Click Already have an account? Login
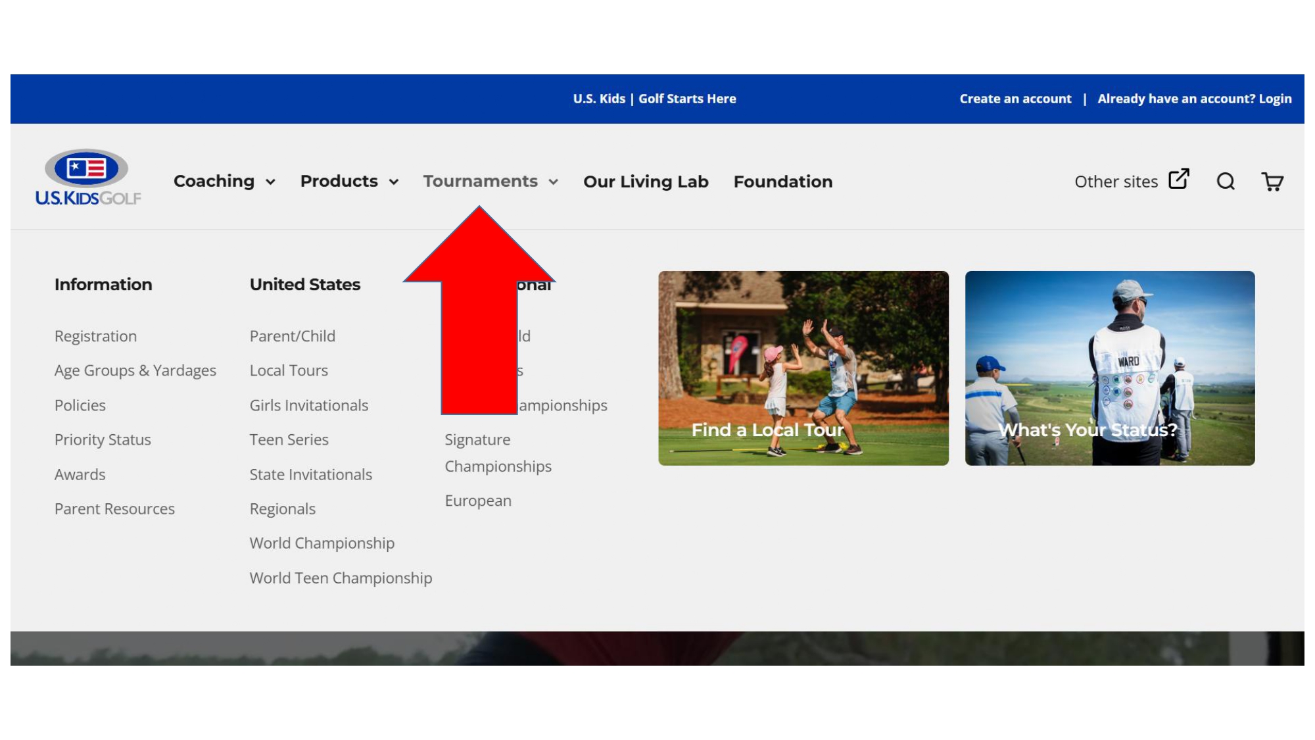Viewport: 1315px width, 740px height. [1194, 99]
